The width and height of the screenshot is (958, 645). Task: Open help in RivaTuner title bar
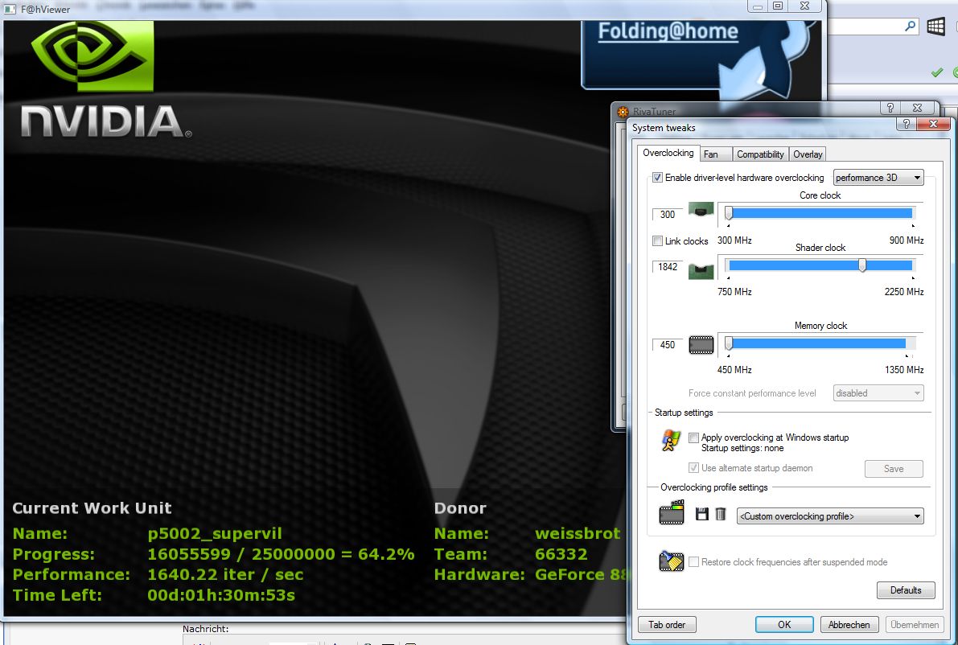890,108
